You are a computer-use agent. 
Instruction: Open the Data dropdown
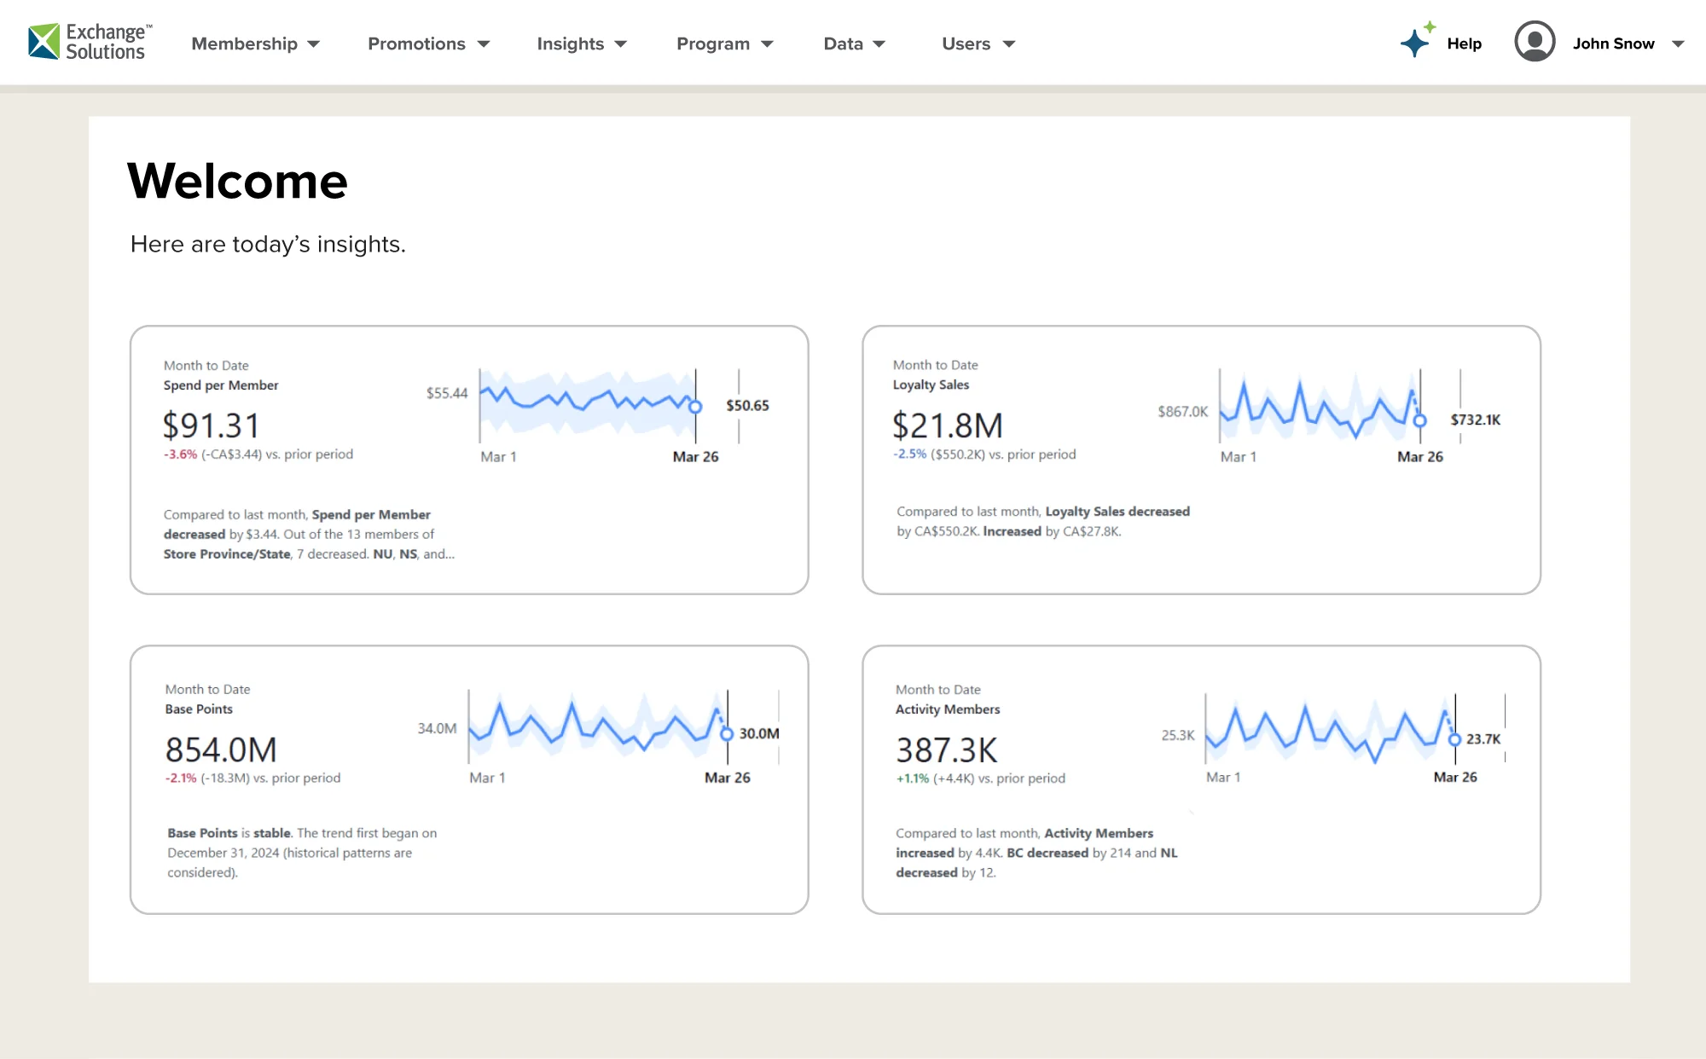point(879,43)
